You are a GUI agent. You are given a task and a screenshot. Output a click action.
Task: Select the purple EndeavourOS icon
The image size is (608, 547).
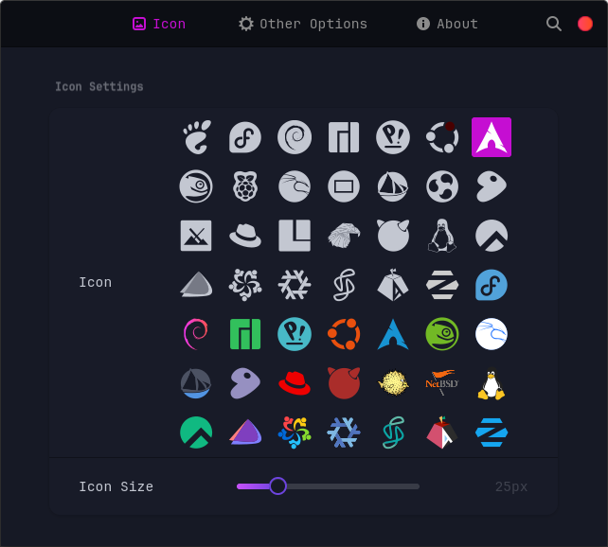point(245,432)
